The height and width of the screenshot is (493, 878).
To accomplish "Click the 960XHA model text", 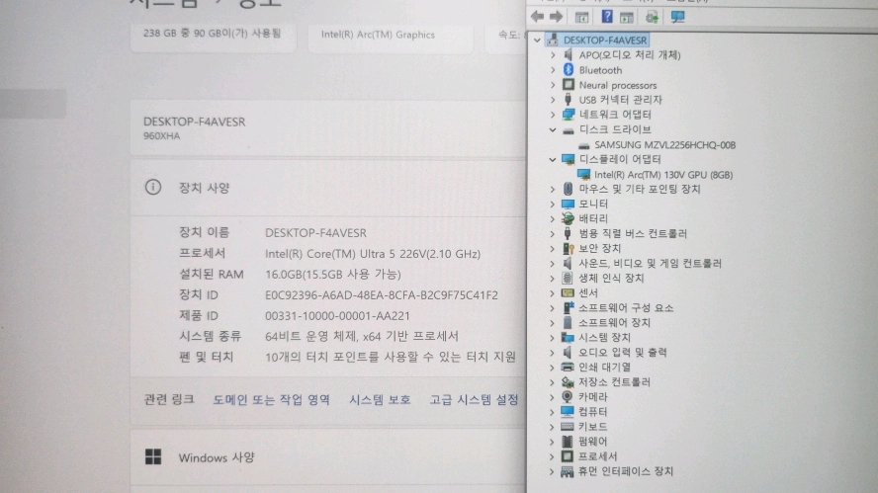I will (x=161, y=136).
